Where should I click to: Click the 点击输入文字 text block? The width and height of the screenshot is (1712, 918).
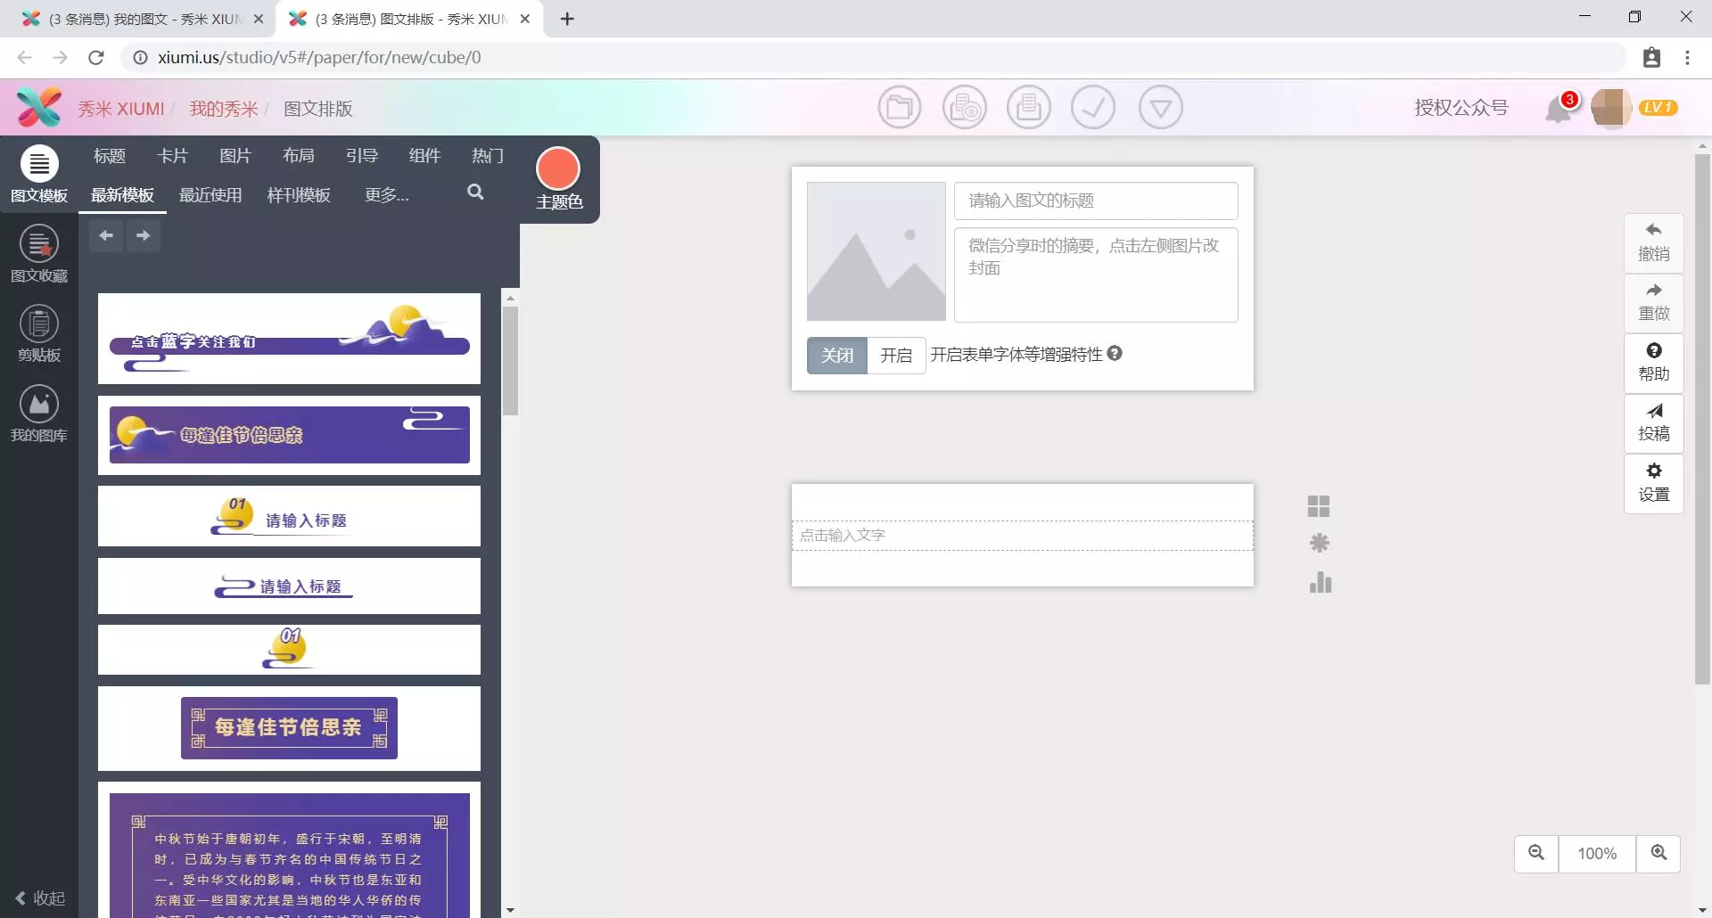click(1022, 535)
